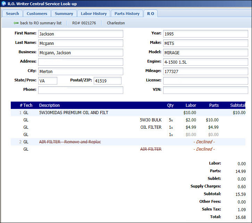Focus the Postal/ZIP field
This screenshot has width=252, height=223.
click(x=107, y=81)
